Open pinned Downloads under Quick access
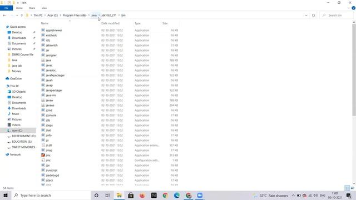This screenshot has height=200, width=356. pyautogui.click(x=19, y=38)
